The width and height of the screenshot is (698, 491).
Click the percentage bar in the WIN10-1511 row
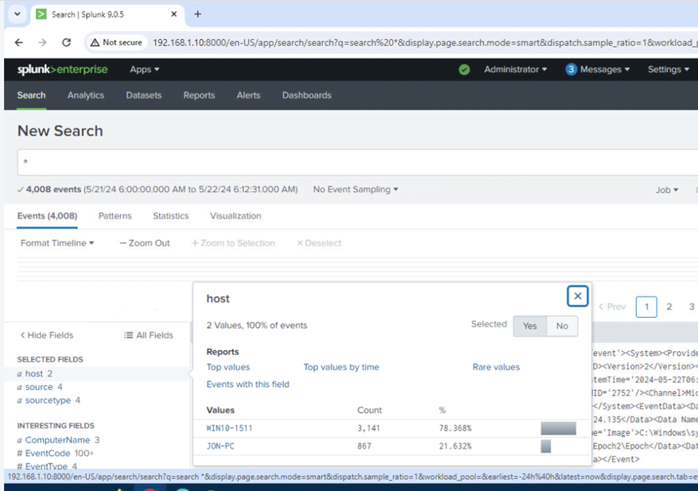[x=558, y=428]
